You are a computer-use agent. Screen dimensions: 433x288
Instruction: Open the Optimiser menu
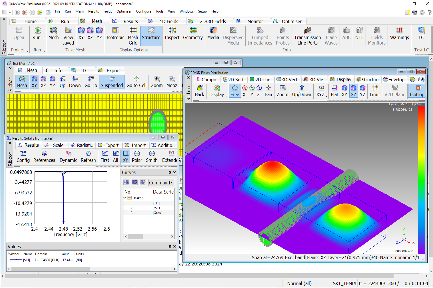click(124, 11)
